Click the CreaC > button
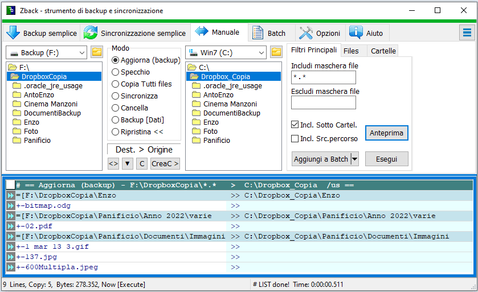The image size is (478, 292). pos(165,163)
